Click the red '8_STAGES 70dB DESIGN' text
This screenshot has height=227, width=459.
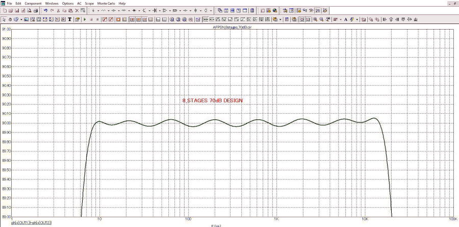(213, 100)
